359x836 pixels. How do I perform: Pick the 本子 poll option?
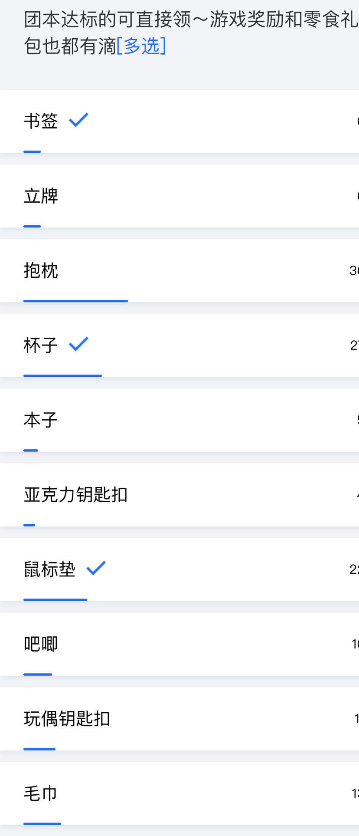click(179, 420)
